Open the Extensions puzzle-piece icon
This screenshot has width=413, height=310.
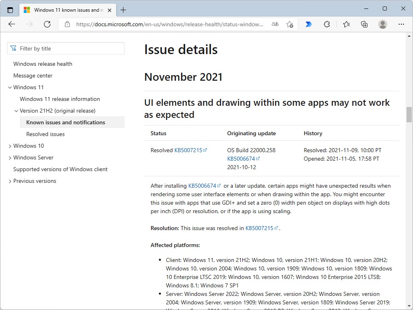click(x=327, y=24)
